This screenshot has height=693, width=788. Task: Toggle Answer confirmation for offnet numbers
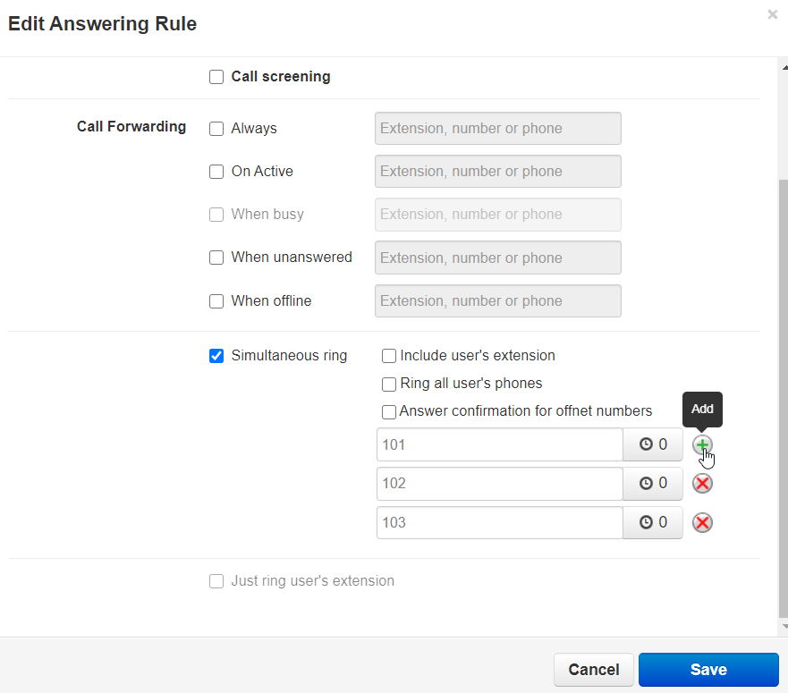389,412
